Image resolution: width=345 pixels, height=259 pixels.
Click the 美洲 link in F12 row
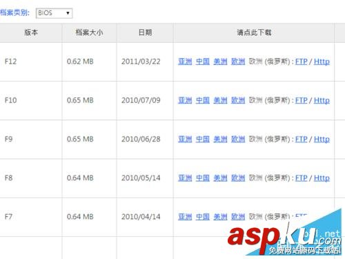click(x=220, y=61)
